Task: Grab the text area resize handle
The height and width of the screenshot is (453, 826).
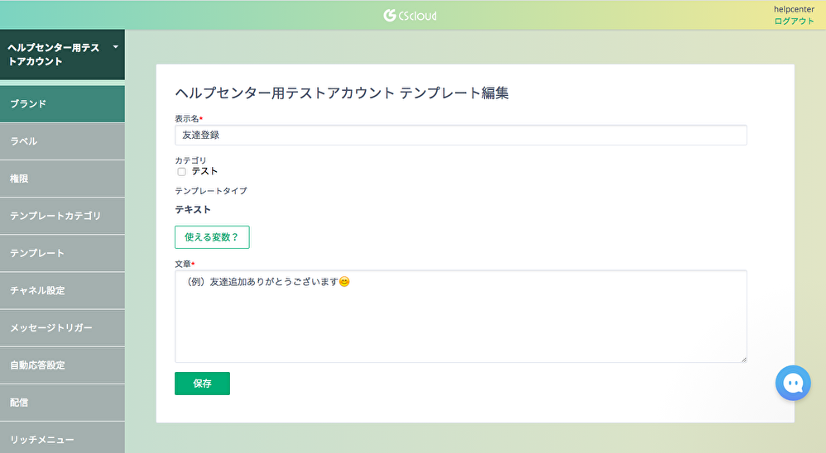Action: [744, 360]
